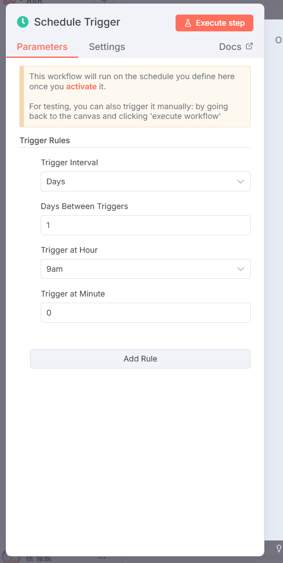
Task: Select the Parameters tab
Action: (42, 47)
